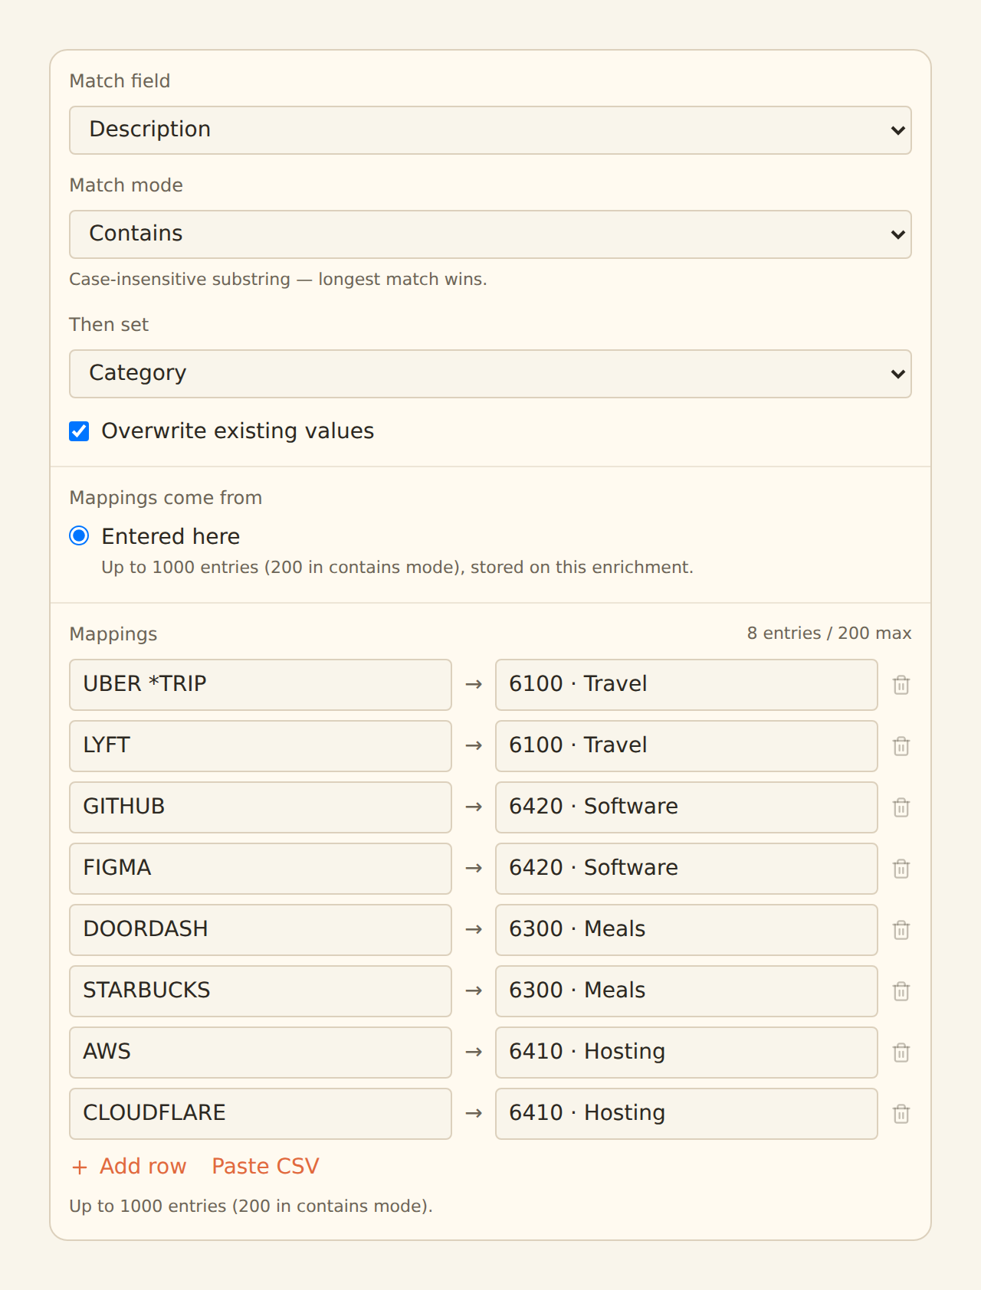The image size is (981, 1290).
Task: Edit the UBER *TRIP key field
Action: coord(261,685)
